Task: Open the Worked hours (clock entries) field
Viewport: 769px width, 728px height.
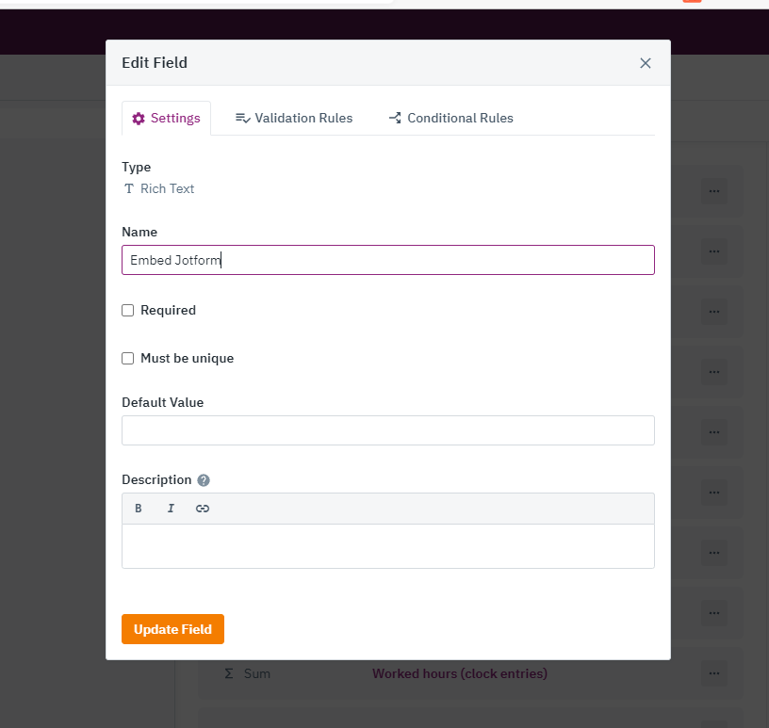Action: [459, 673]
